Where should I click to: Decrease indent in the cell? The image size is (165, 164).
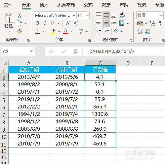click(x=99, y=31)
